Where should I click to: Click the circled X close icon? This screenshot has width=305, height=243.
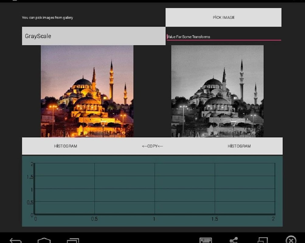[x=291, y=240]
